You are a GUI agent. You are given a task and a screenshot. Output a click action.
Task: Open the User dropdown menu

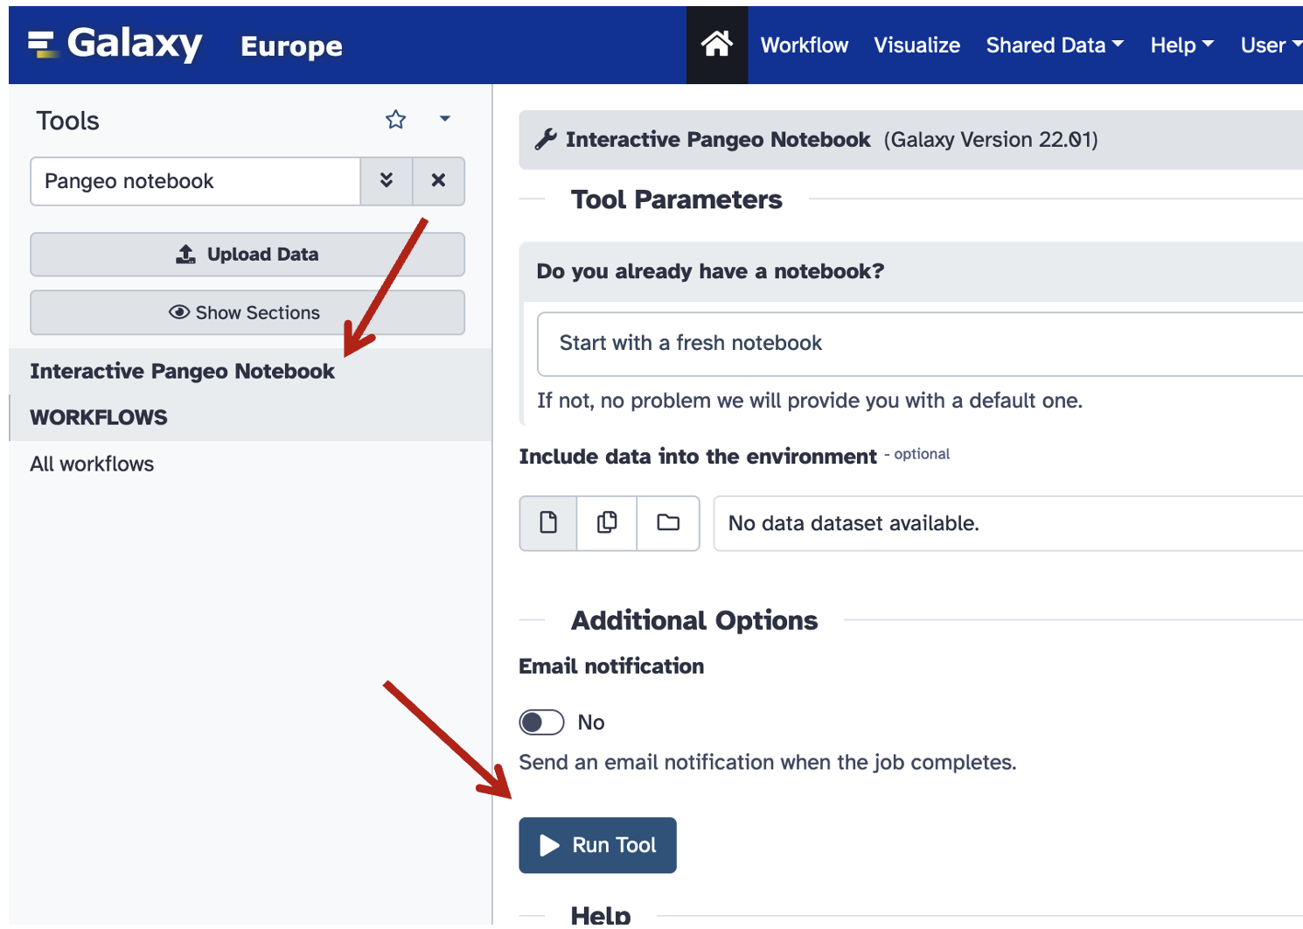[1271, 45]
